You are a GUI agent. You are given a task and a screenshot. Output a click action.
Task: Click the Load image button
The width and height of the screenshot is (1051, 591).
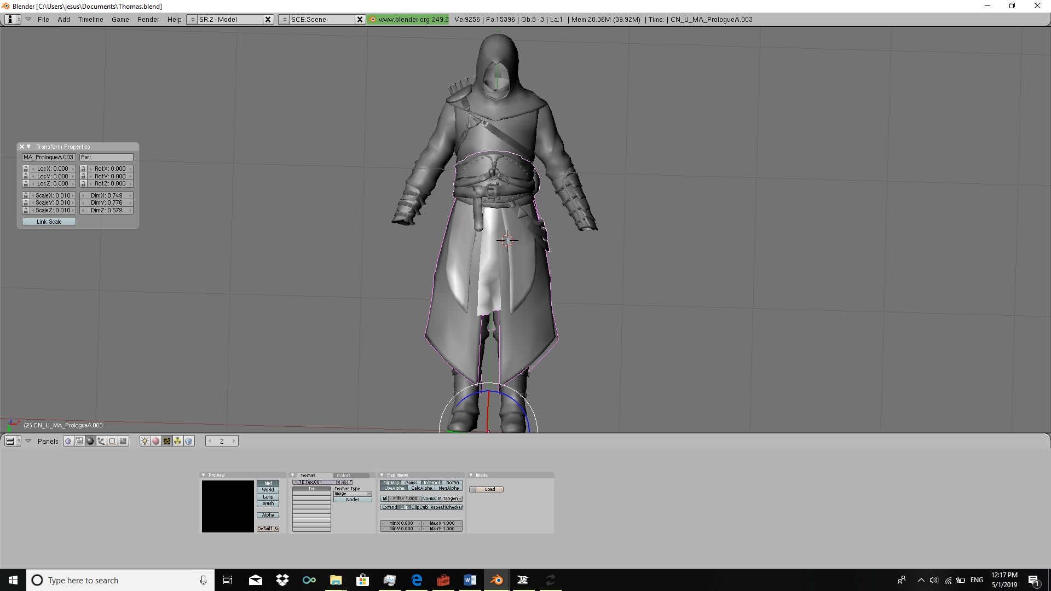[x=489, y=489]
